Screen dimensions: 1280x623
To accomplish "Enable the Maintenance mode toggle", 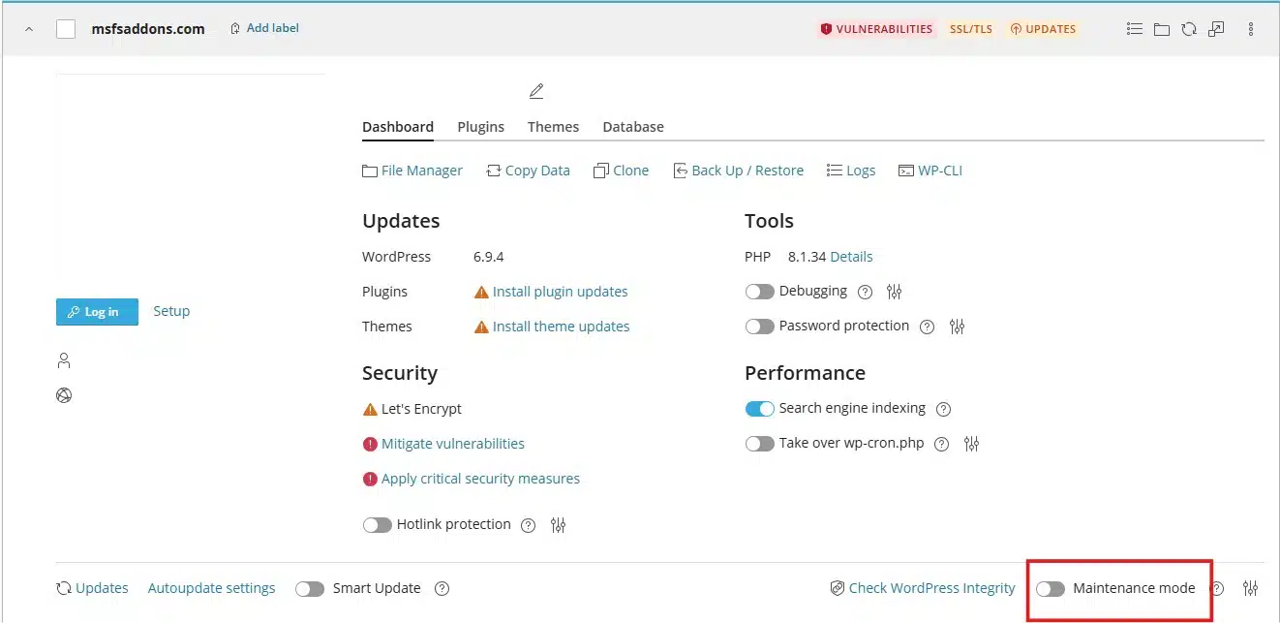I will pos(1051,587).
